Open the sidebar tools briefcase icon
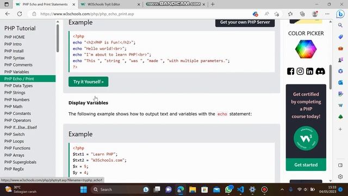The width and height of the screenshot is (348, 196). 340,48
